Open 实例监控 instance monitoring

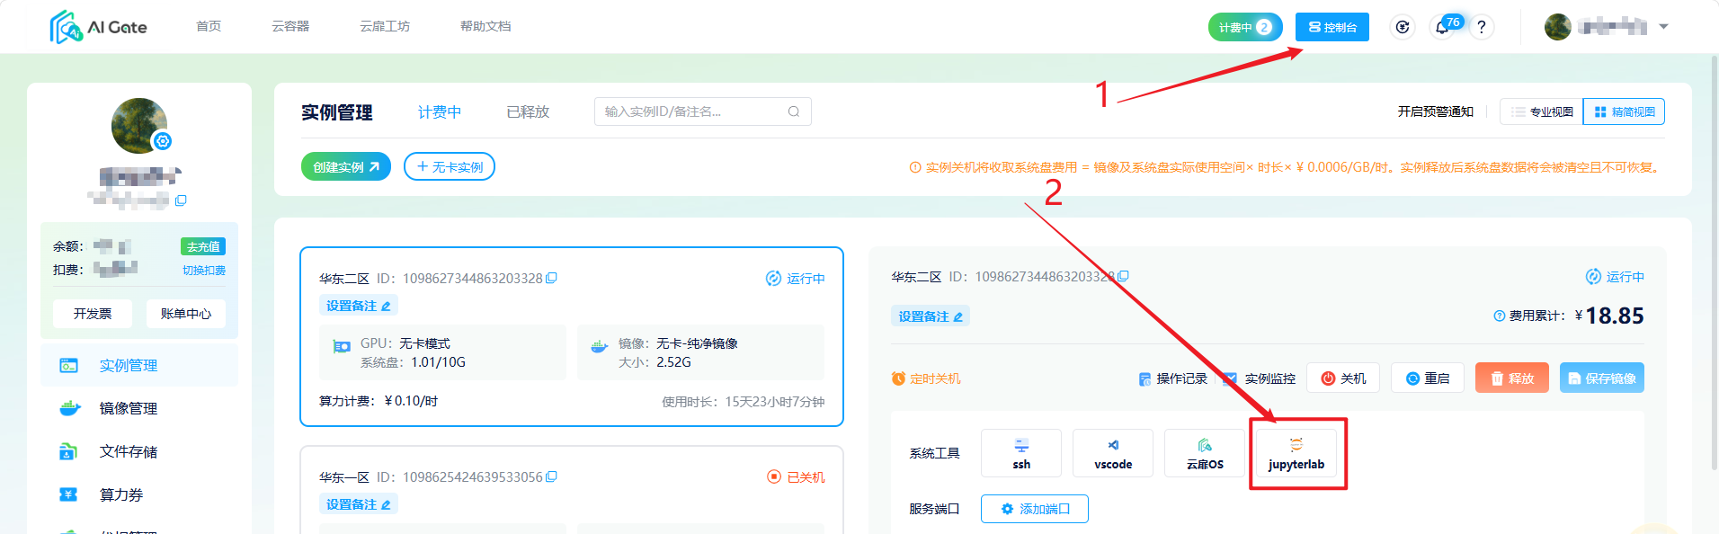pyautogui.click(x=1260, y=378)
